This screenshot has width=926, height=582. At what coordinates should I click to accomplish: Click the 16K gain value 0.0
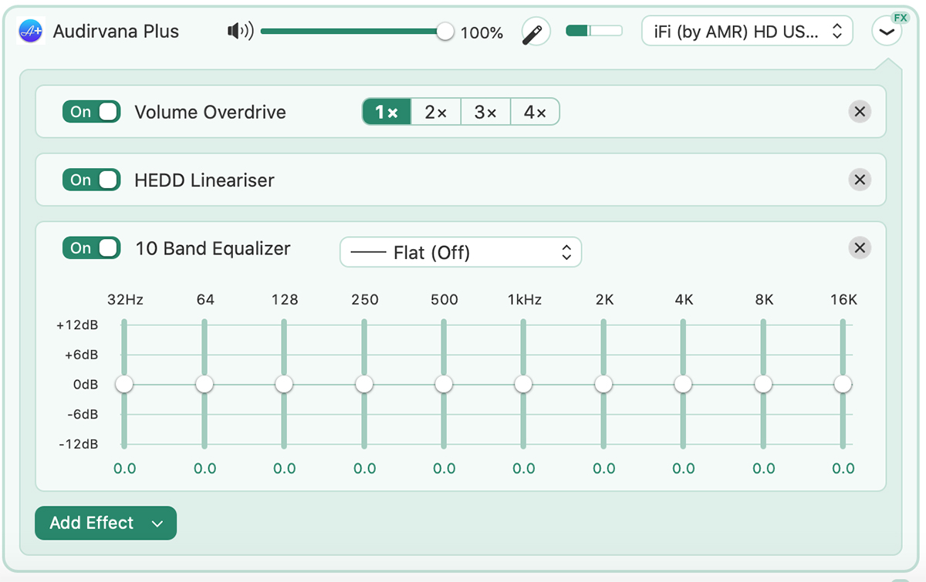pyautogui.click(x=843, y=468)
